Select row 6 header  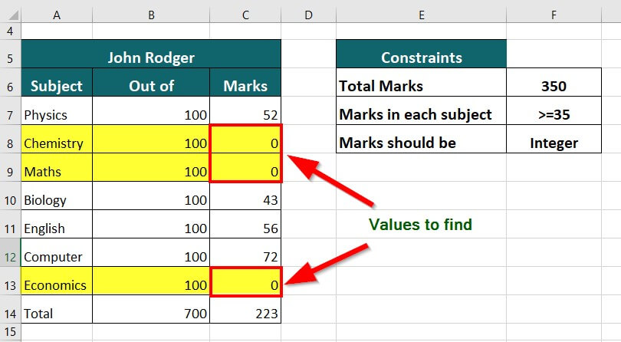click(10, 82)
